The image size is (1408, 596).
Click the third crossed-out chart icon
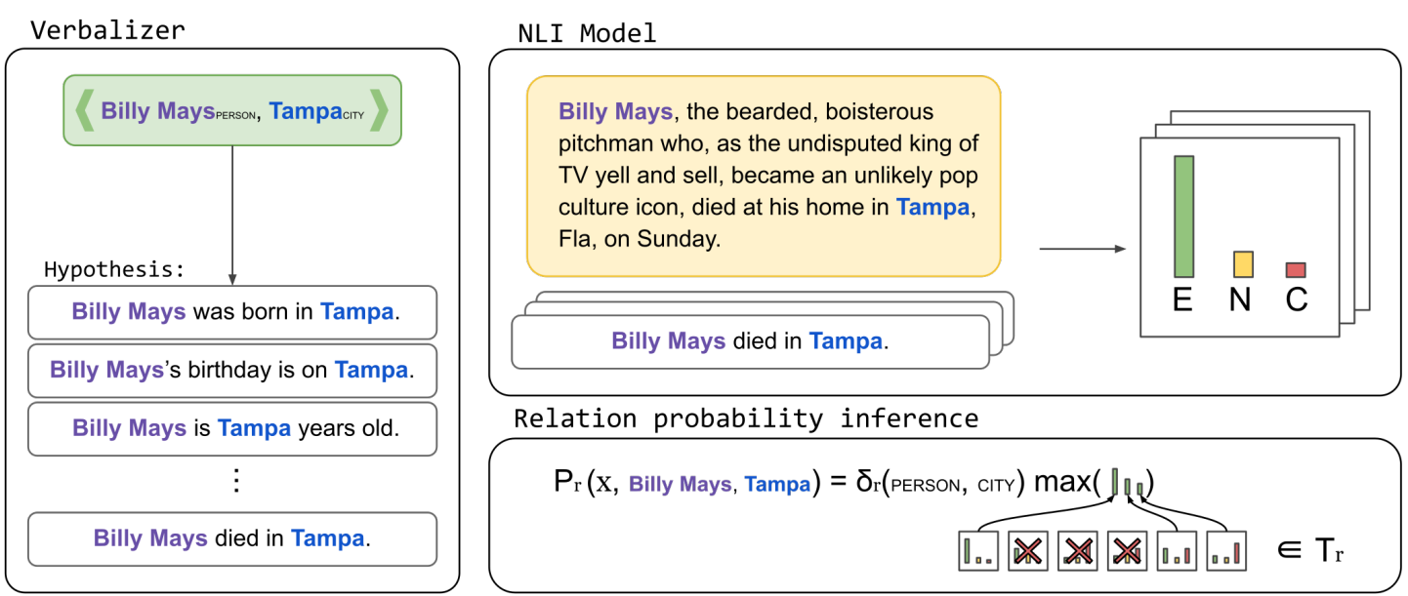(x=1127, y=550)
